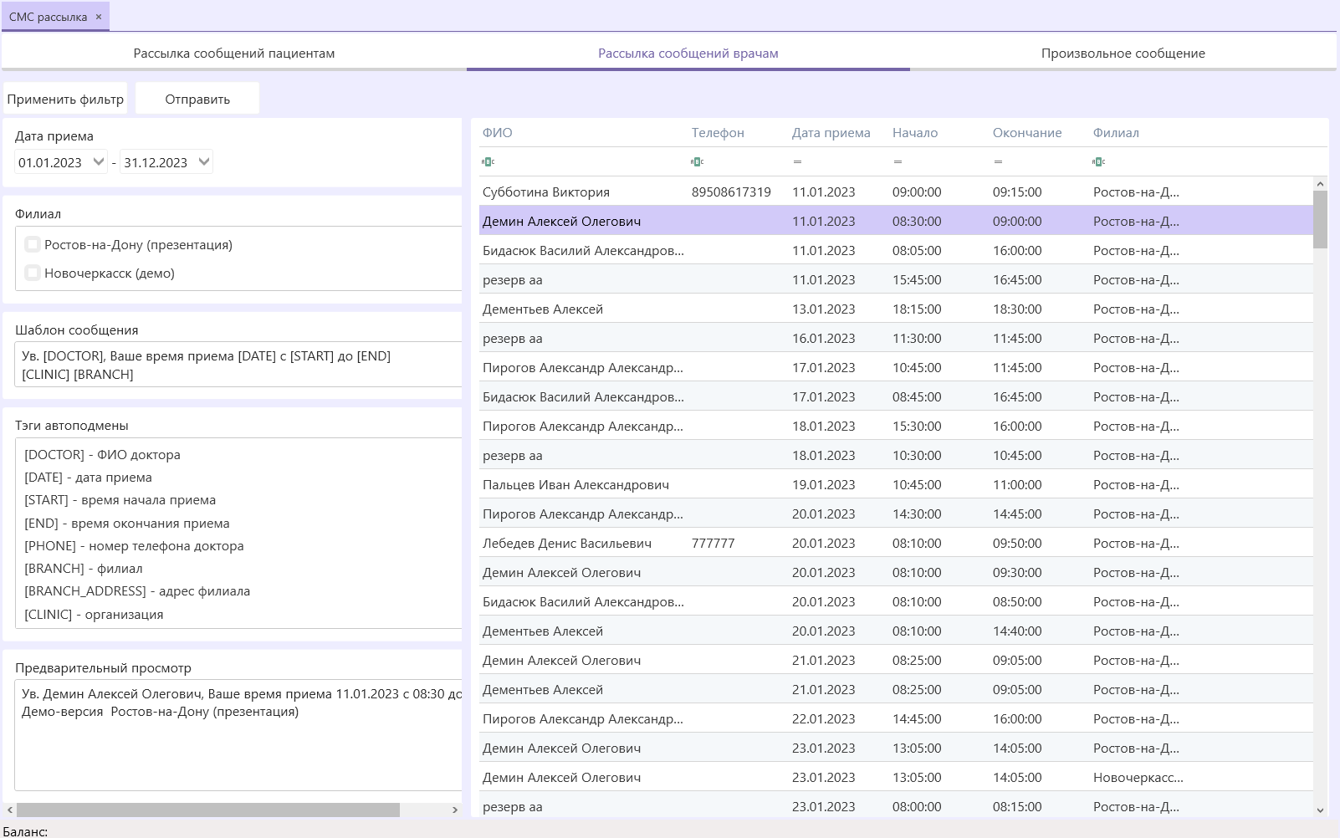Switch to Рассылка сообщений пациентам tab
Image resolution: width=1340 pixels, height=838 pixels.
(234, 53)
